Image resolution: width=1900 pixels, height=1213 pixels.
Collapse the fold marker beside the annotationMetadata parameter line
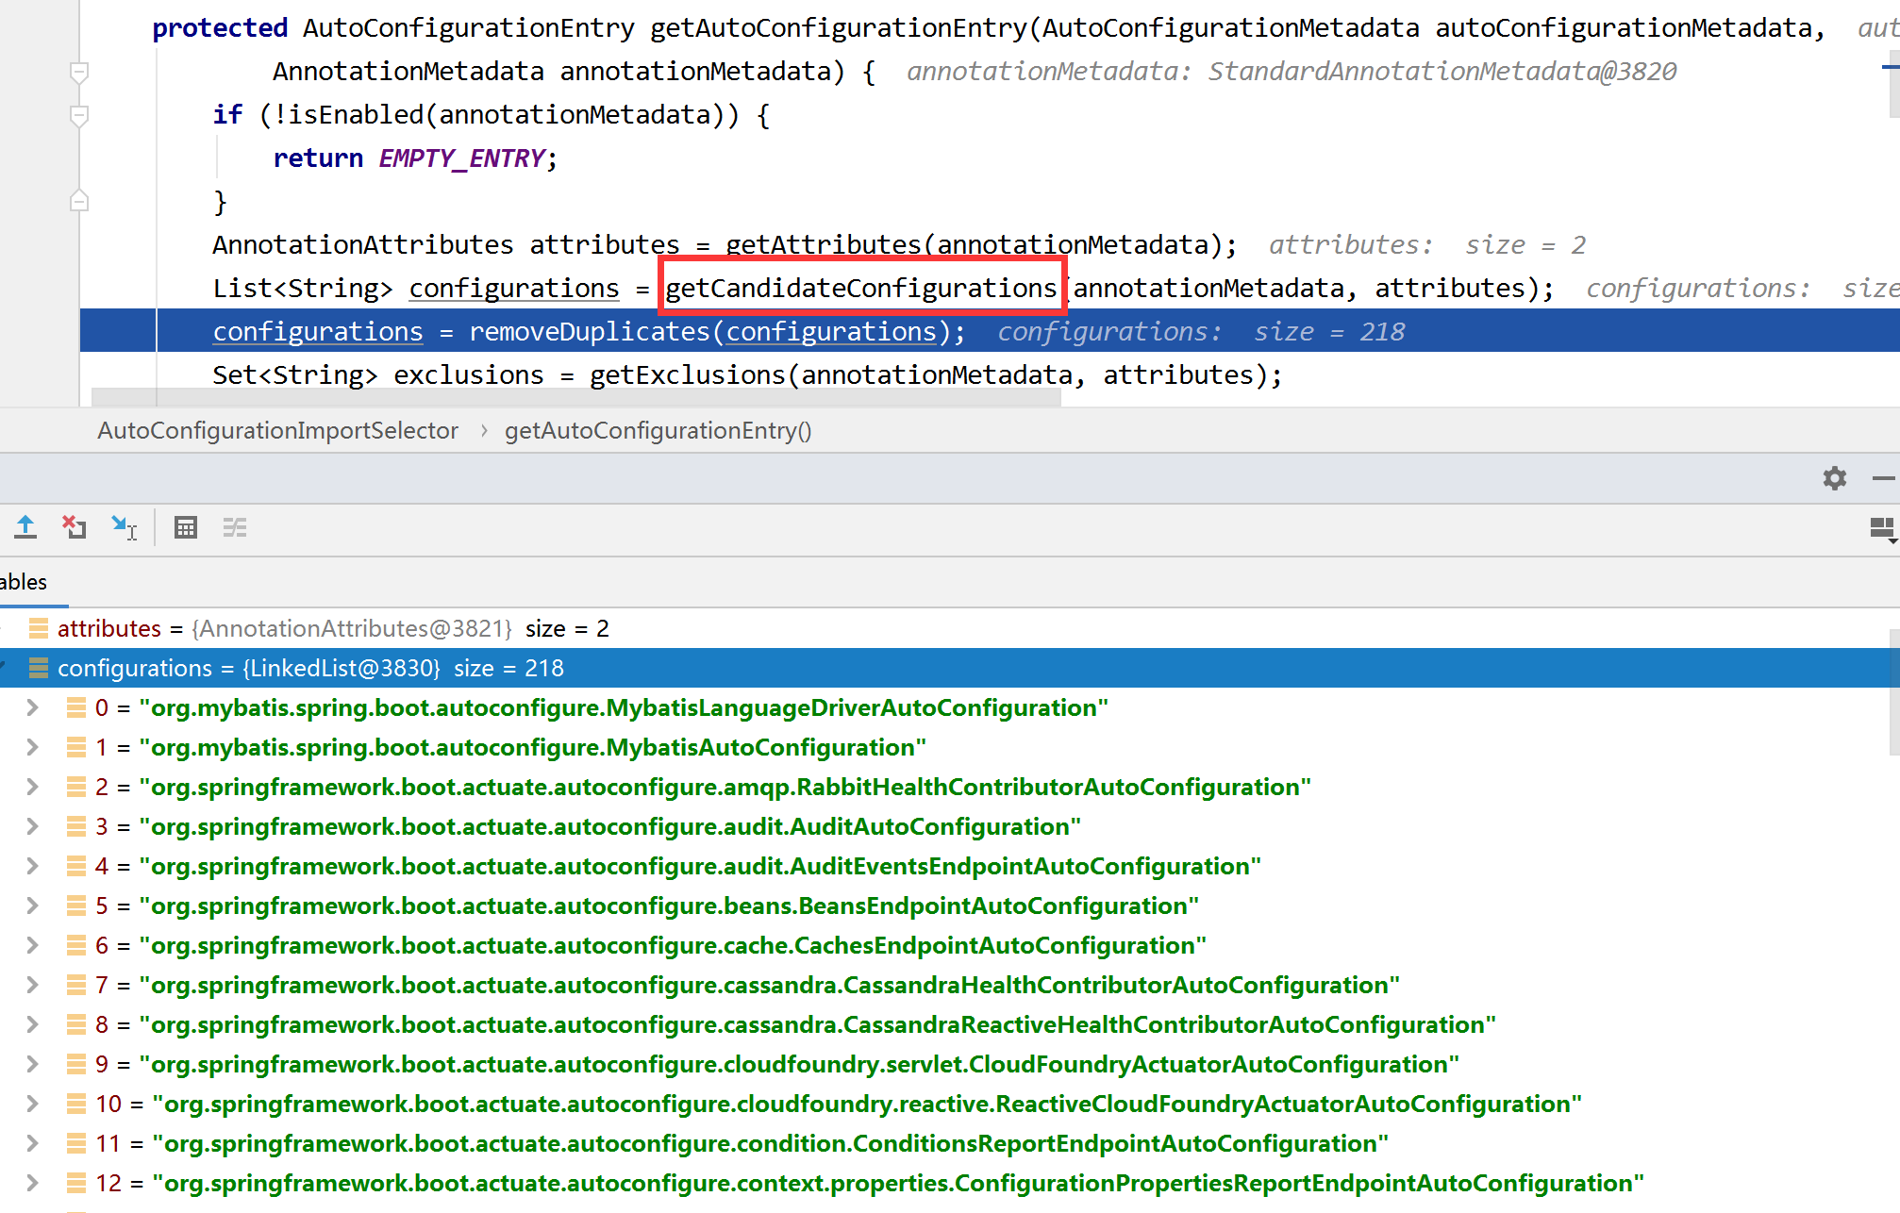pyautogui.click(x=79, y=72)
